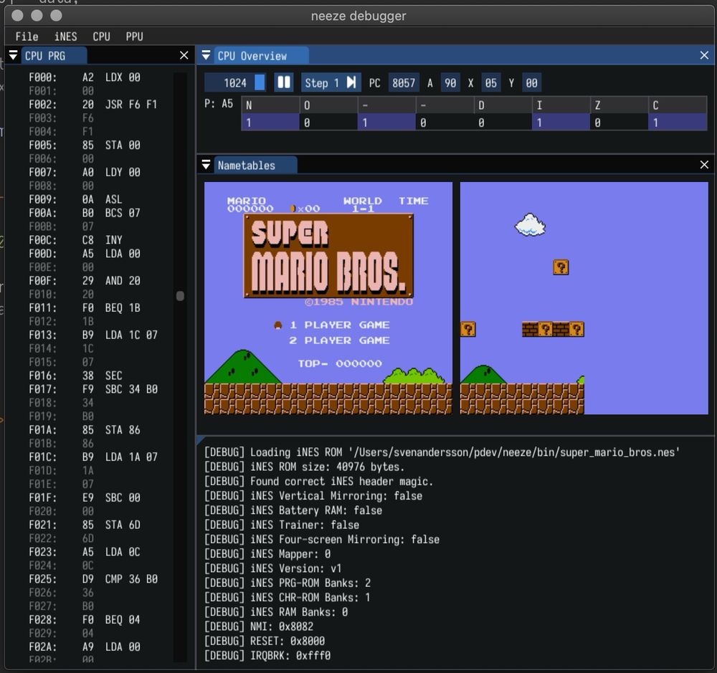Click the Step 1 button
Screen dimensions: 717x673
[x=331, y=82]
